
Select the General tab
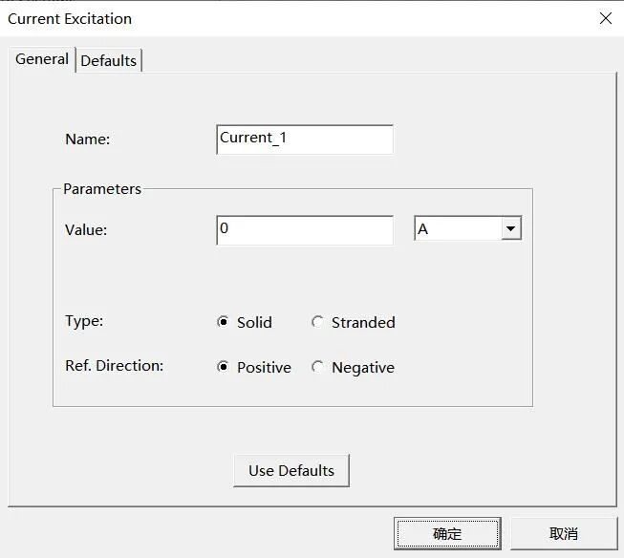42,59
